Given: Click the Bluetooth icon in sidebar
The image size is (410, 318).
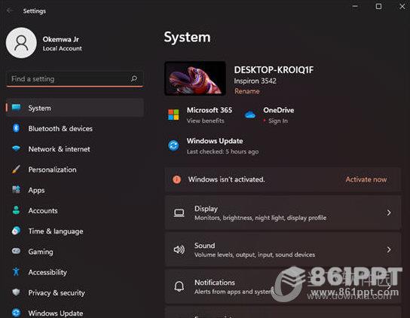Looking at the screenshot, I should [17, 128].
